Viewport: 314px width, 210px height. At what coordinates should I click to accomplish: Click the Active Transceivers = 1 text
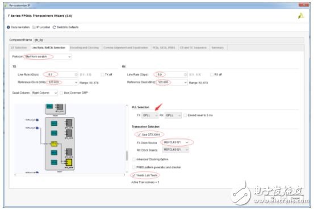145,182
